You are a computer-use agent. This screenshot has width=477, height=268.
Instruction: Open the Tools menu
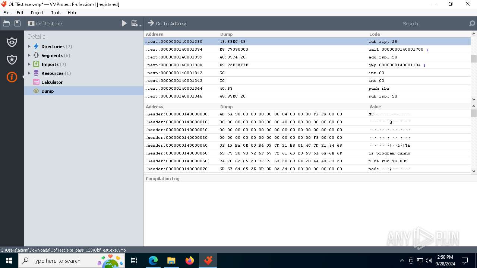(x=56, y=13)
